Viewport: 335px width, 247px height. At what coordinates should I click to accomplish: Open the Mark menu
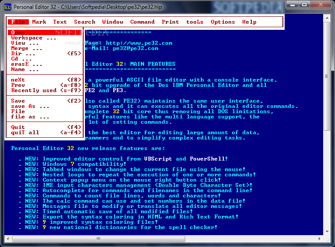pyautogui.click(x=39, y=22)
